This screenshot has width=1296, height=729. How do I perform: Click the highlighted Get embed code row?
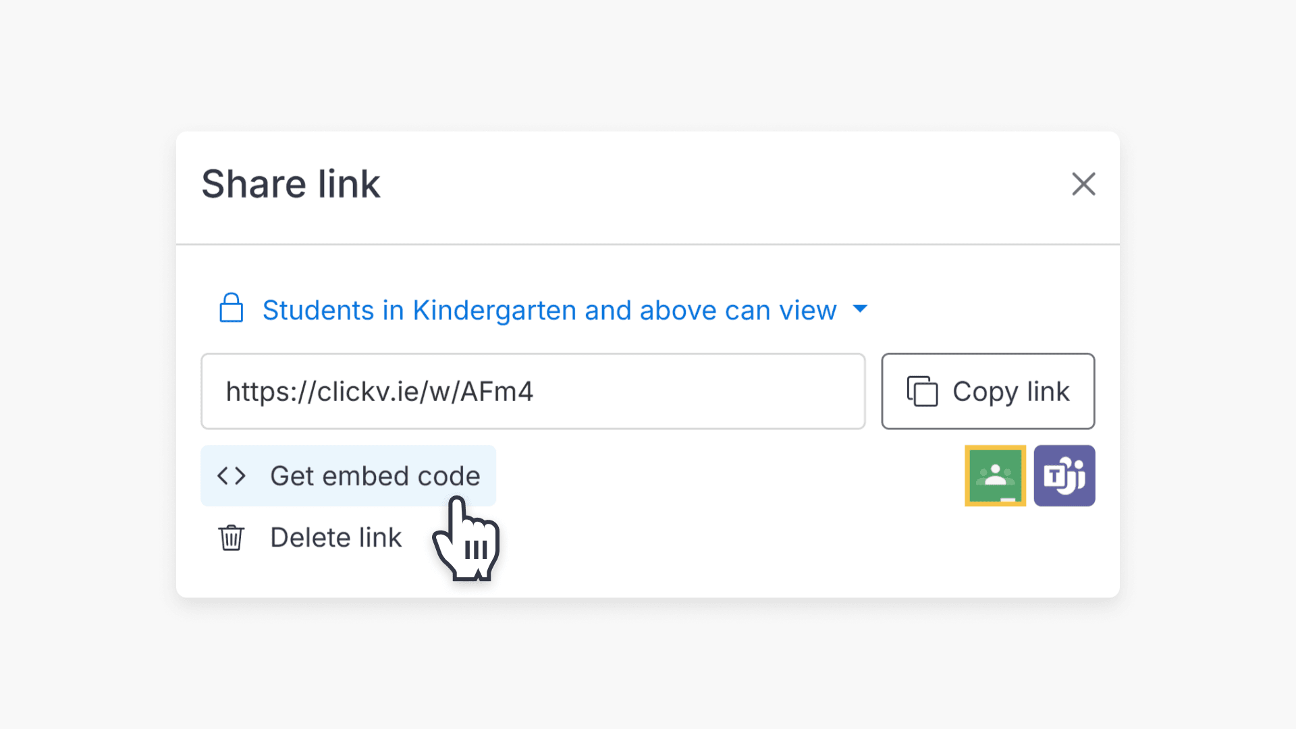348,475
